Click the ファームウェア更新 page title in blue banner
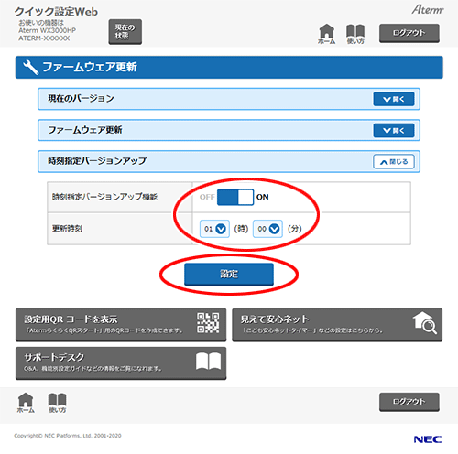This screenshot has width=458, height=454. click(90, 67)
